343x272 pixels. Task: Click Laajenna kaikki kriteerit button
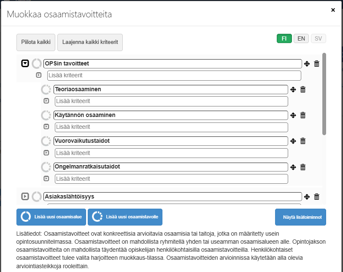click(90, 42)
